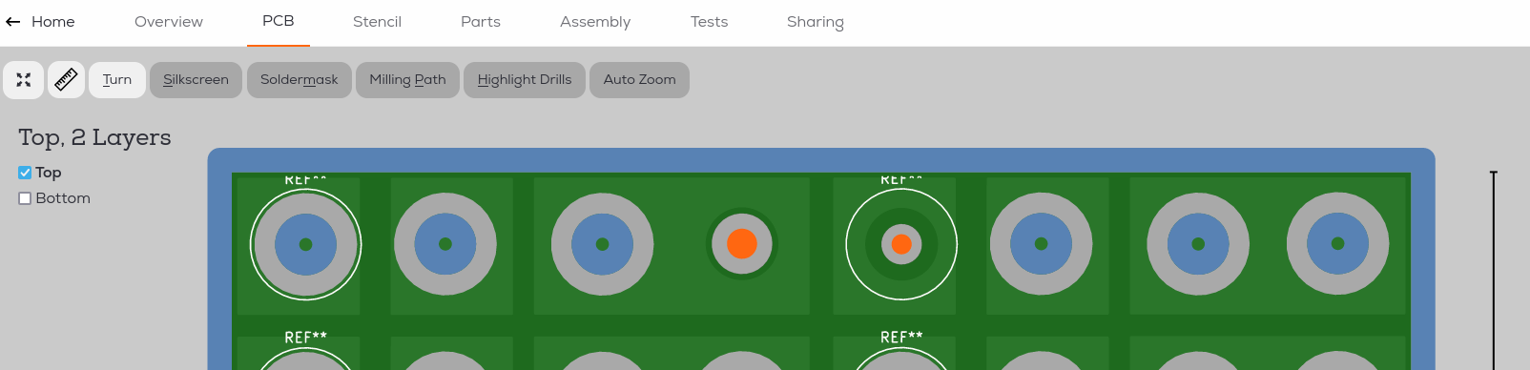This screenshot has width=1530, height=370.
Task: Enable the Bottom layer checkbox
Action: (x=25, y=198)
